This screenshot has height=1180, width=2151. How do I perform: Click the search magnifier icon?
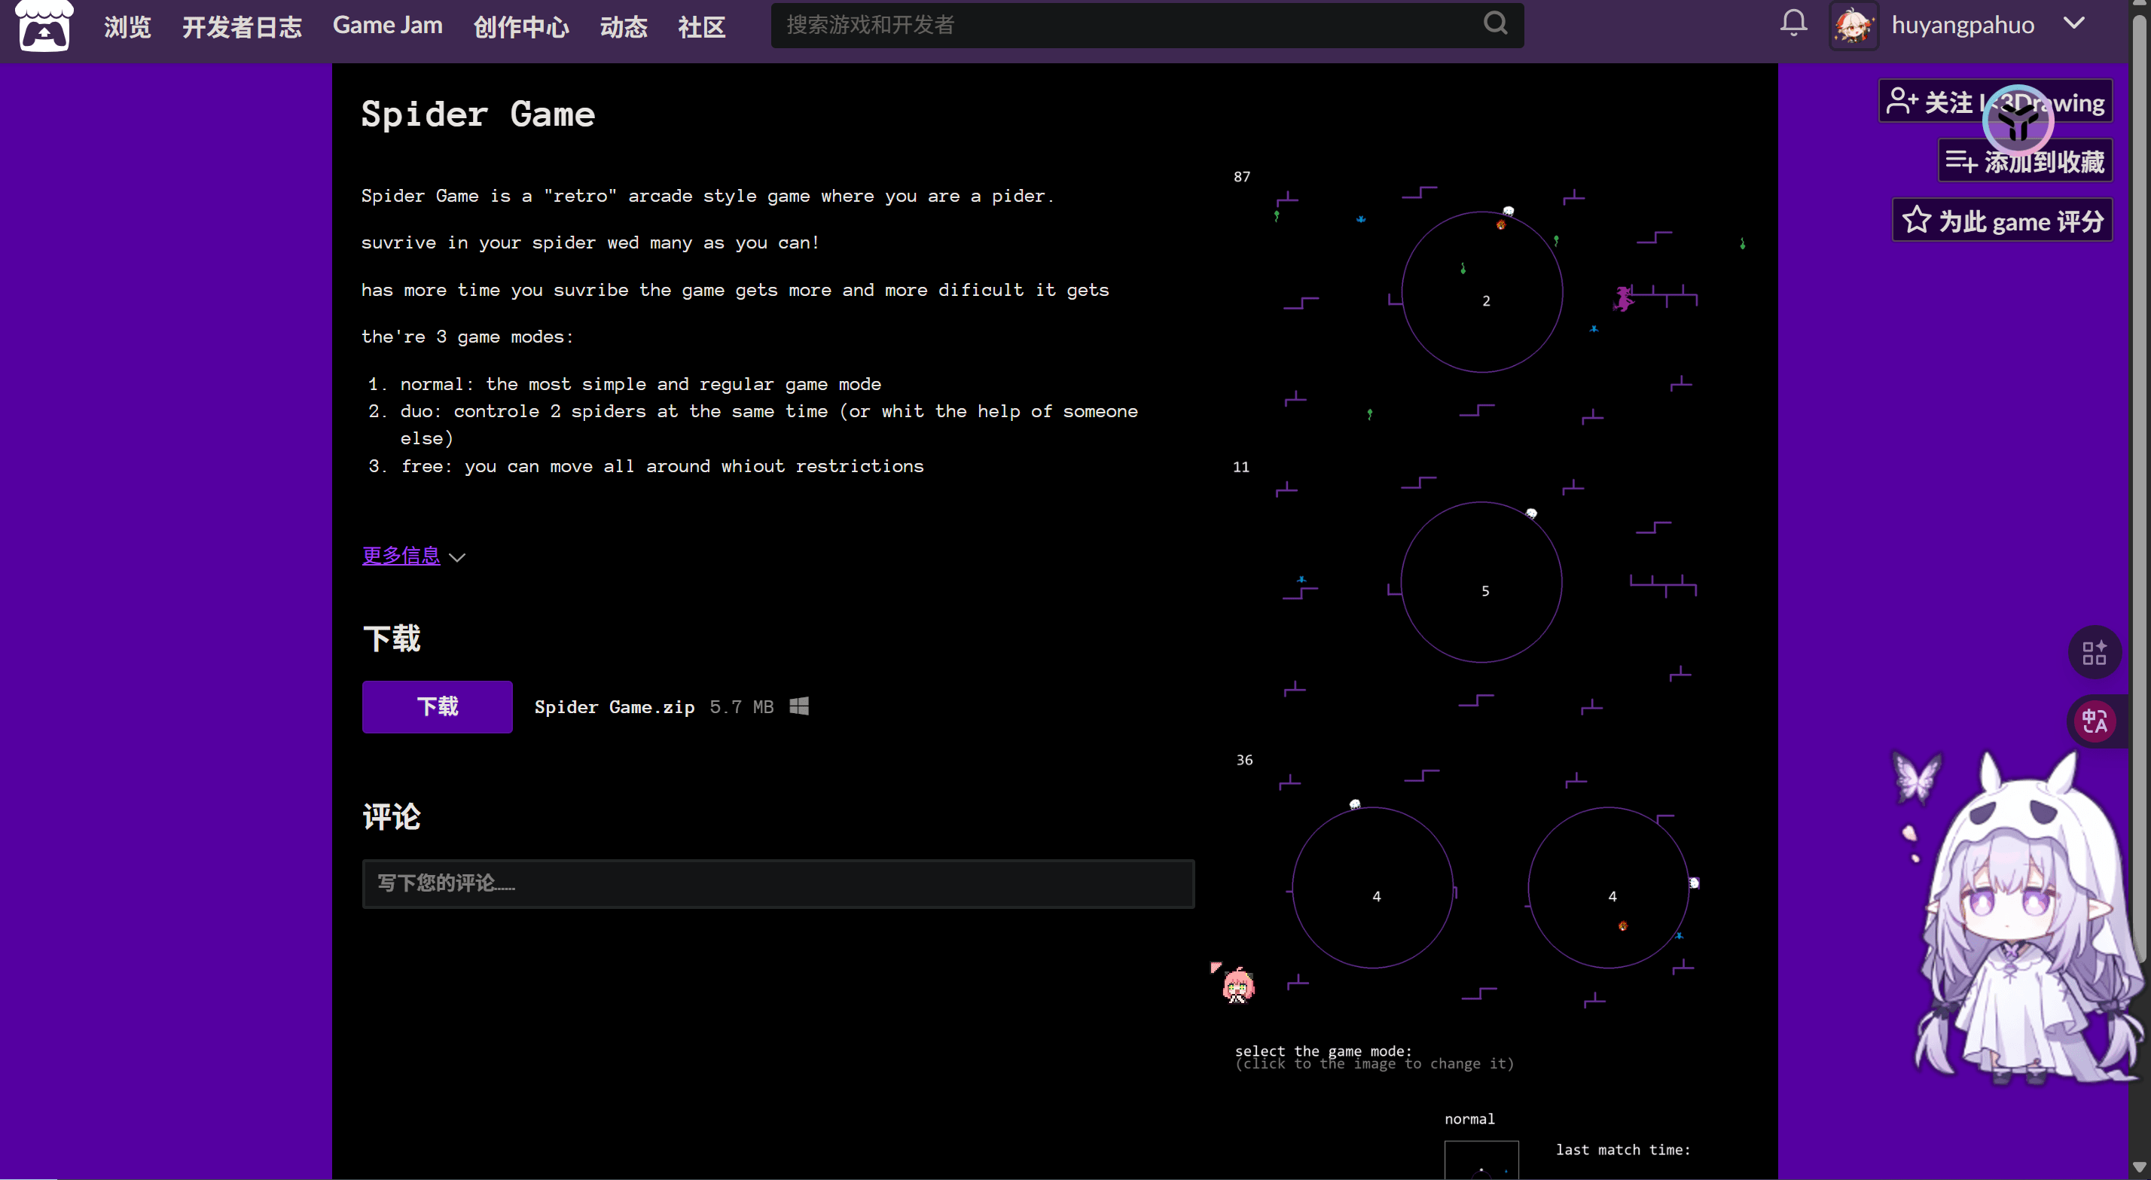pyautogui.click(x=1495, y=23)
